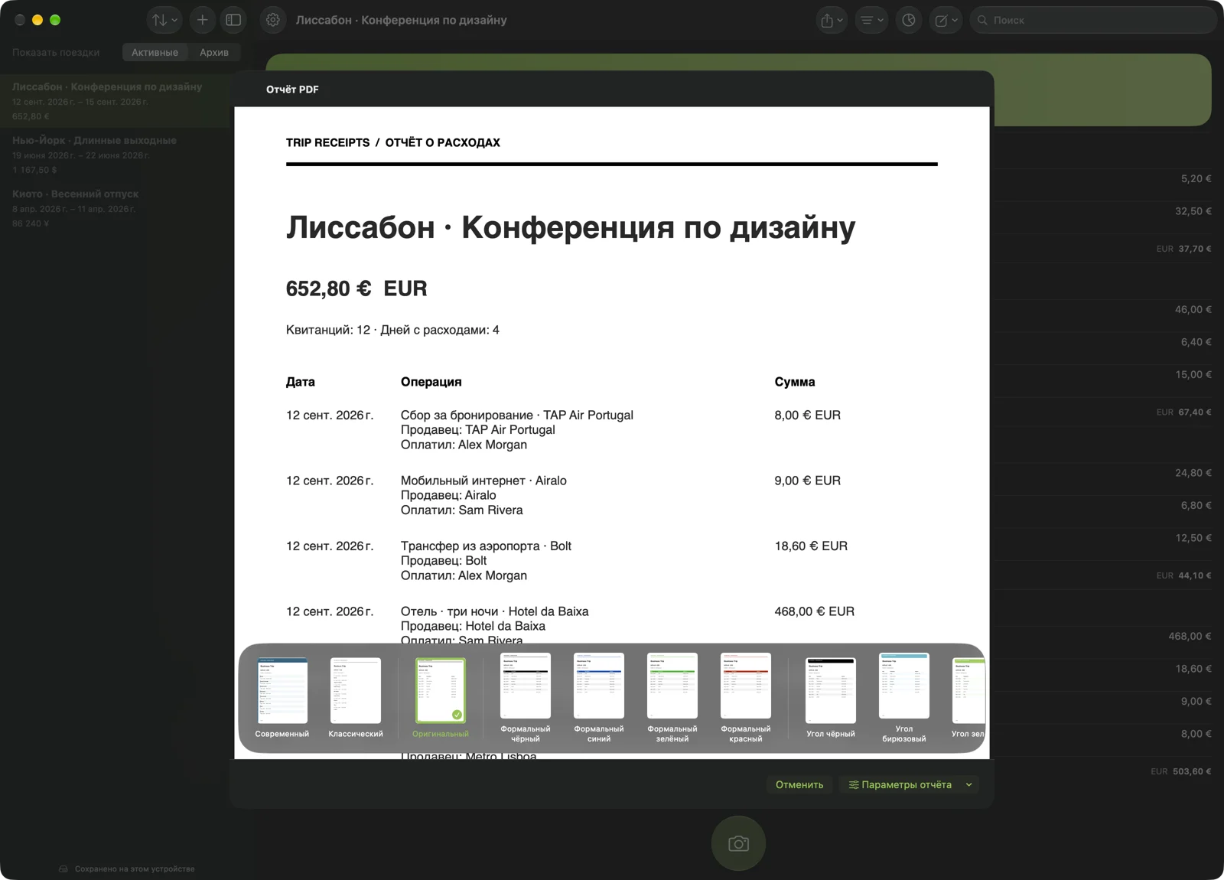Click background subtotal EUR 67,40 €
This screenshot has height=880, width=1224.
point(1183,412)
